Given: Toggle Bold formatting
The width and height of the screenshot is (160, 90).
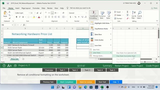Looking at the screenshot, I should coord(16,17).
